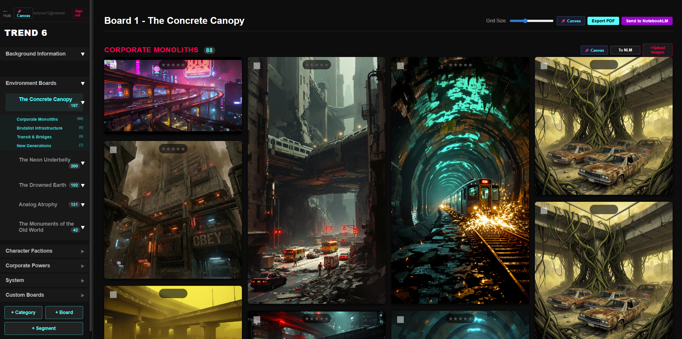Click the pinned Canvas button in sidebar header
The width and height of the screenshot is (682, 339).
click(23, 14)
